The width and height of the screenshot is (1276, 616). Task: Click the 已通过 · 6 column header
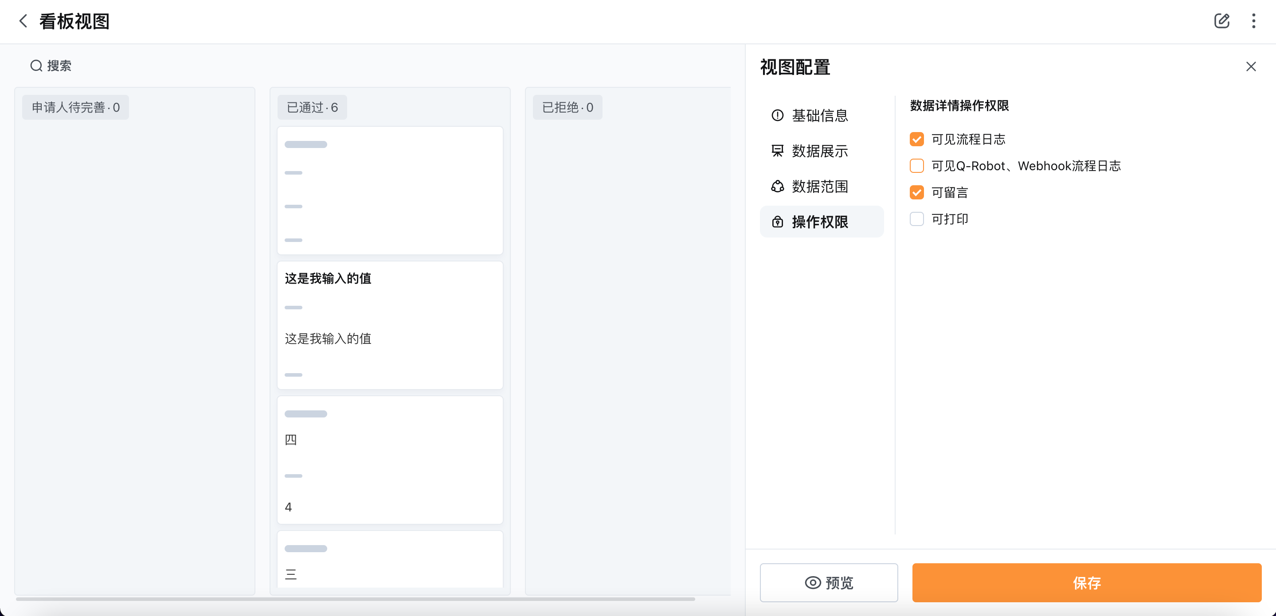pos(312,107)
